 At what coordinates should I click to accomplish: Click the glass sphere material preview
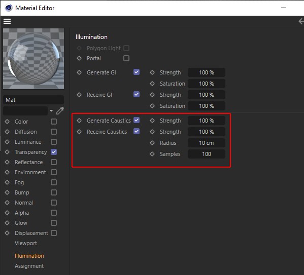(x=33, y=59)
